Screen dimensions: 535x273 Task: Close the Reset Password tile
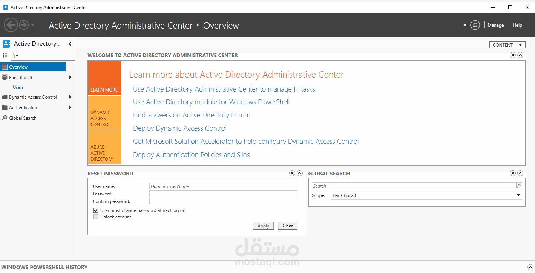[x=292, y=173]
